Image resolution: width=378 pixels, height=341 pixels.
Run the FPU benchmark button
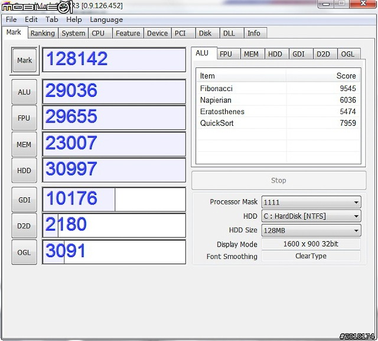[x=24, y=118]
